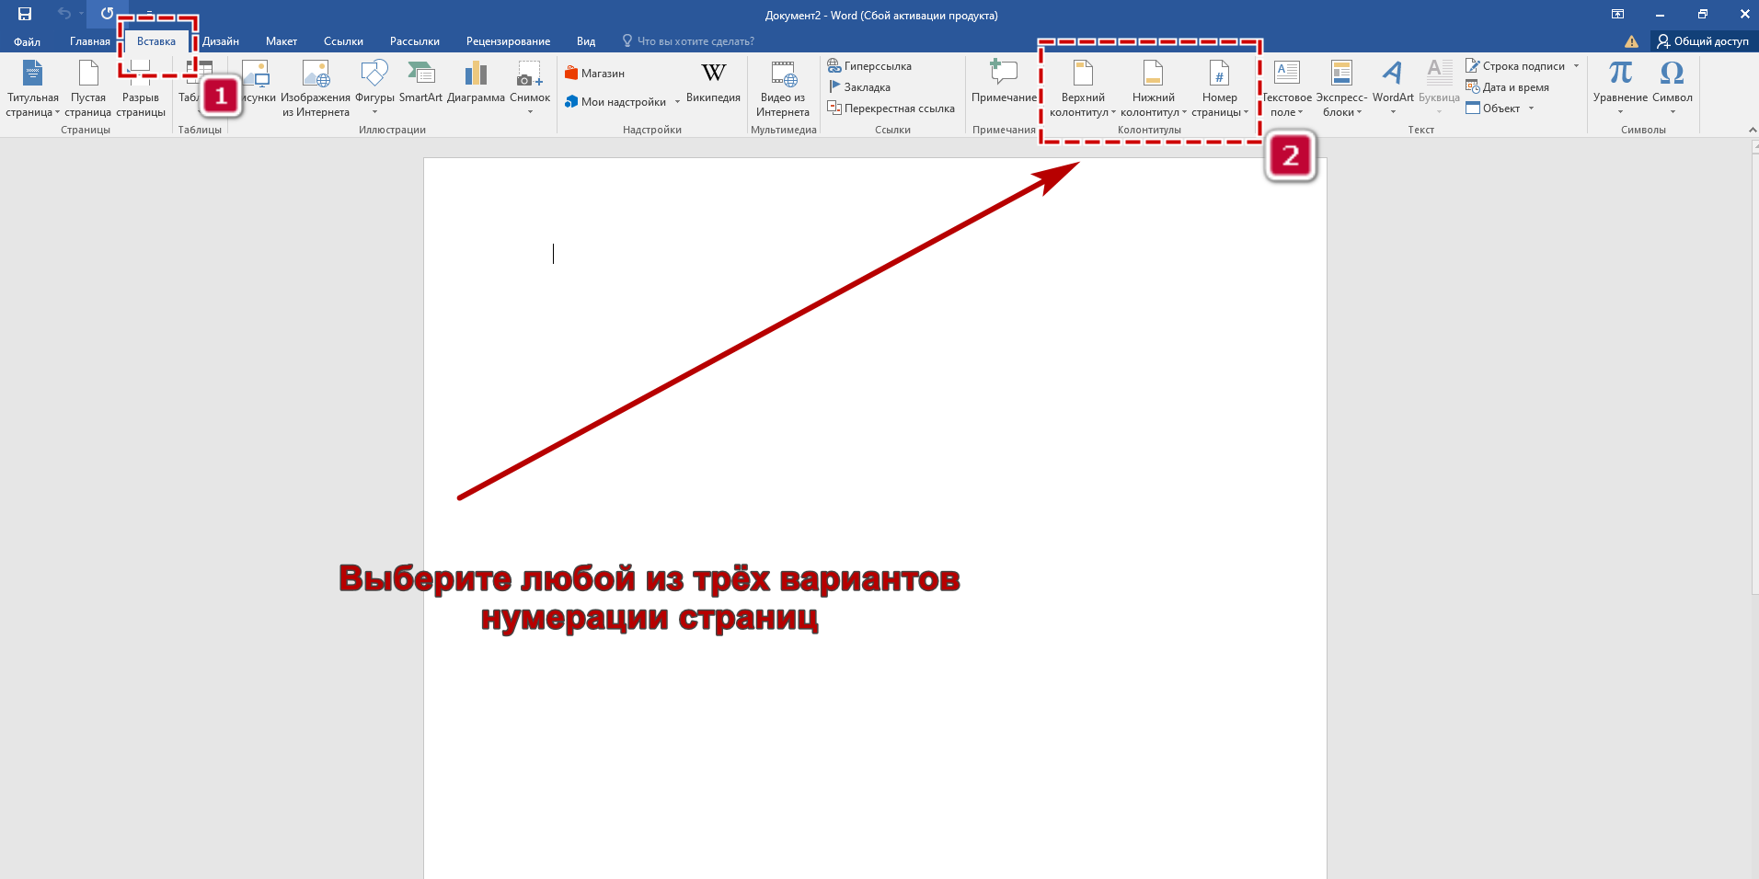The height and width of the screenshot is (879, 1759).
Task: Switch to the Главная tab
Action: coord(89,41)
